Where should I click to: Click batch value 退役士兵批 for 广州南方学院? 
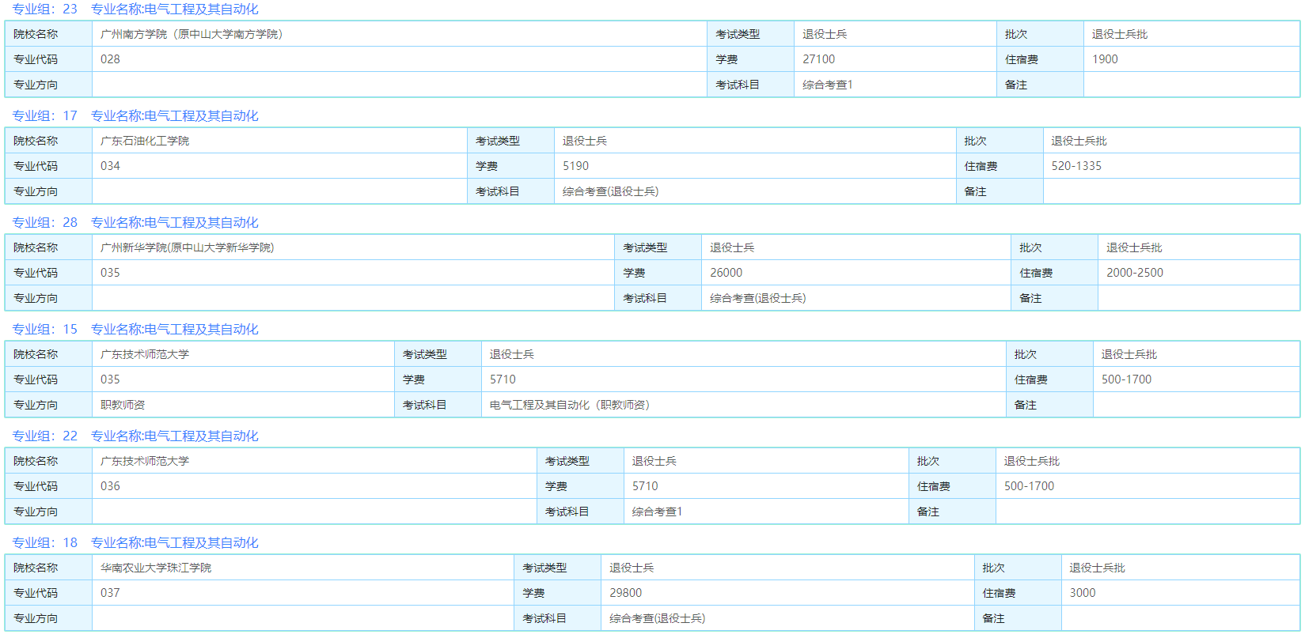click(1119, 34)
